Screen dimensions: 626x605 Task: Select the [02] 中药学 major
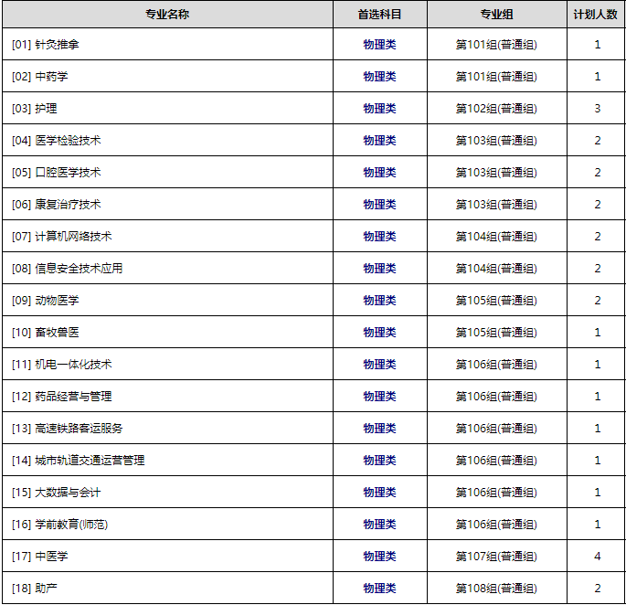pos(40,76)
